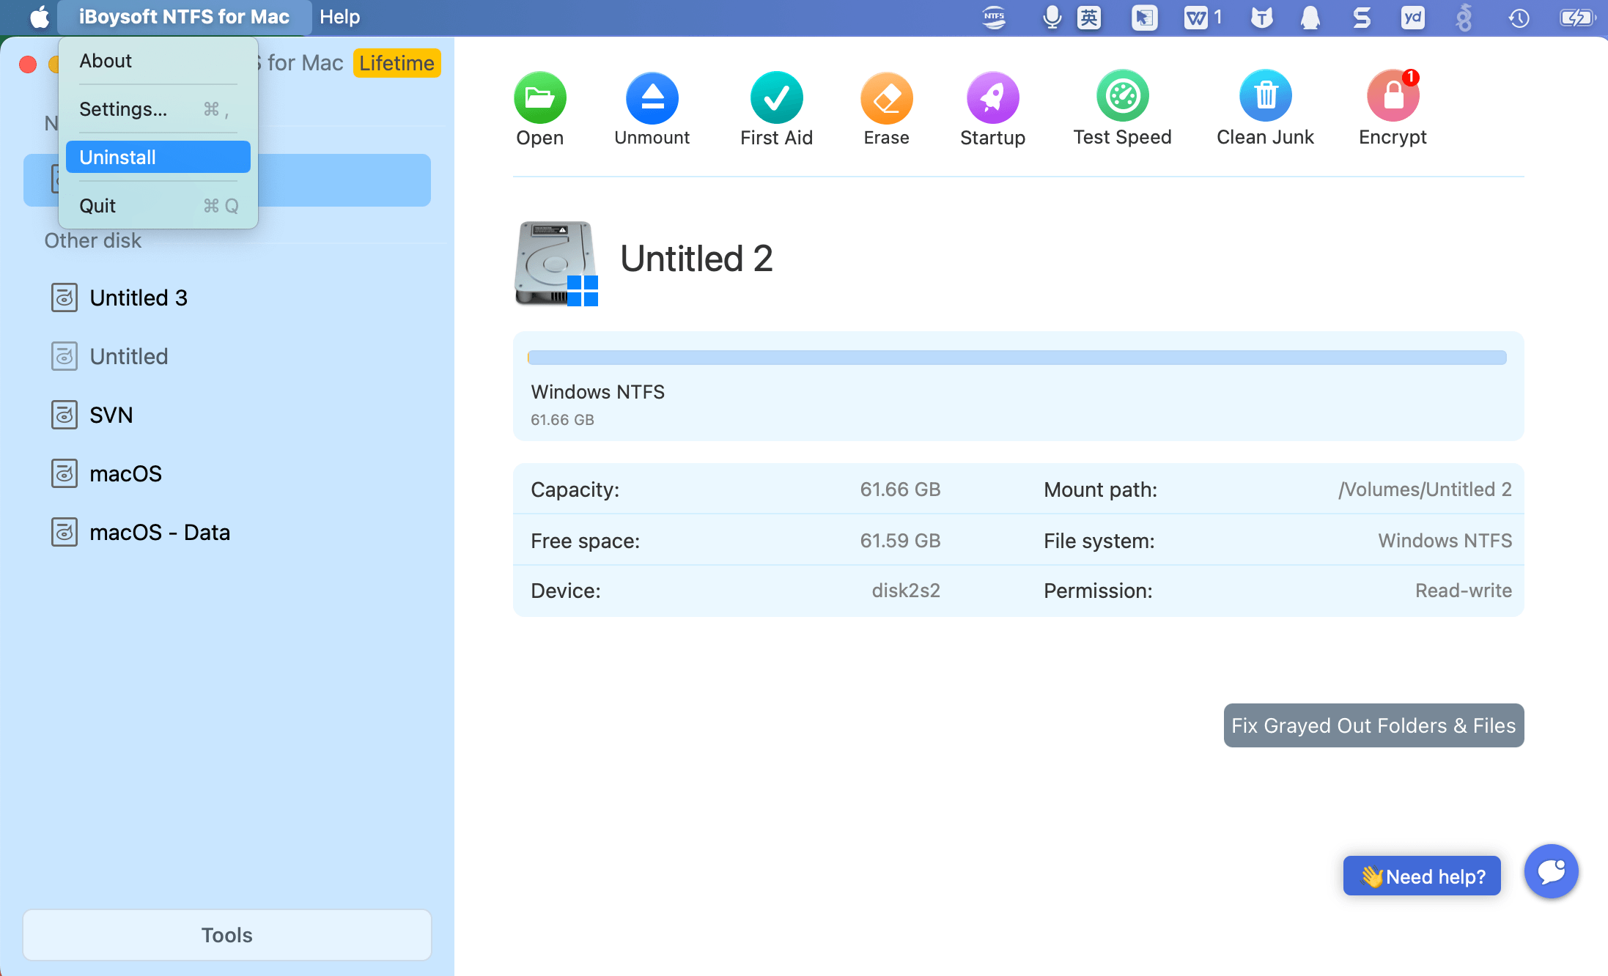Viewport: 1608px width, 976px height.
Task: Select Untitled 3 in the sidebar
Action: pyautogui.click(x=139, y=297)
